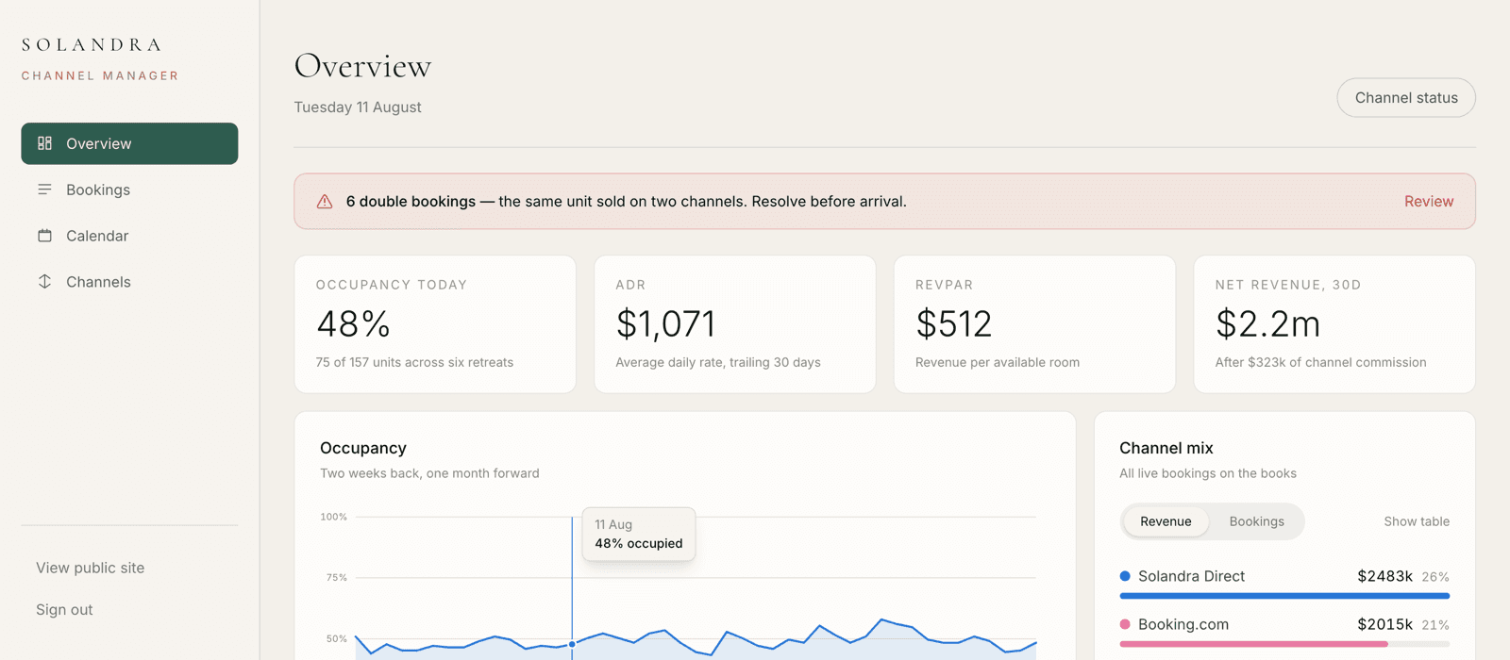
Task: Click the "Tuesday 11 August" date text
Action: (358, 107)
